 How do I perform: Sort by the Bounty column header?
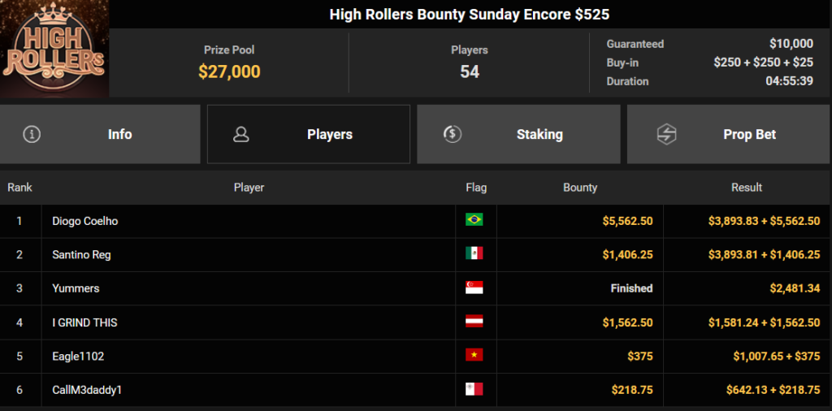pyautogui.click(x=580, y=188)
